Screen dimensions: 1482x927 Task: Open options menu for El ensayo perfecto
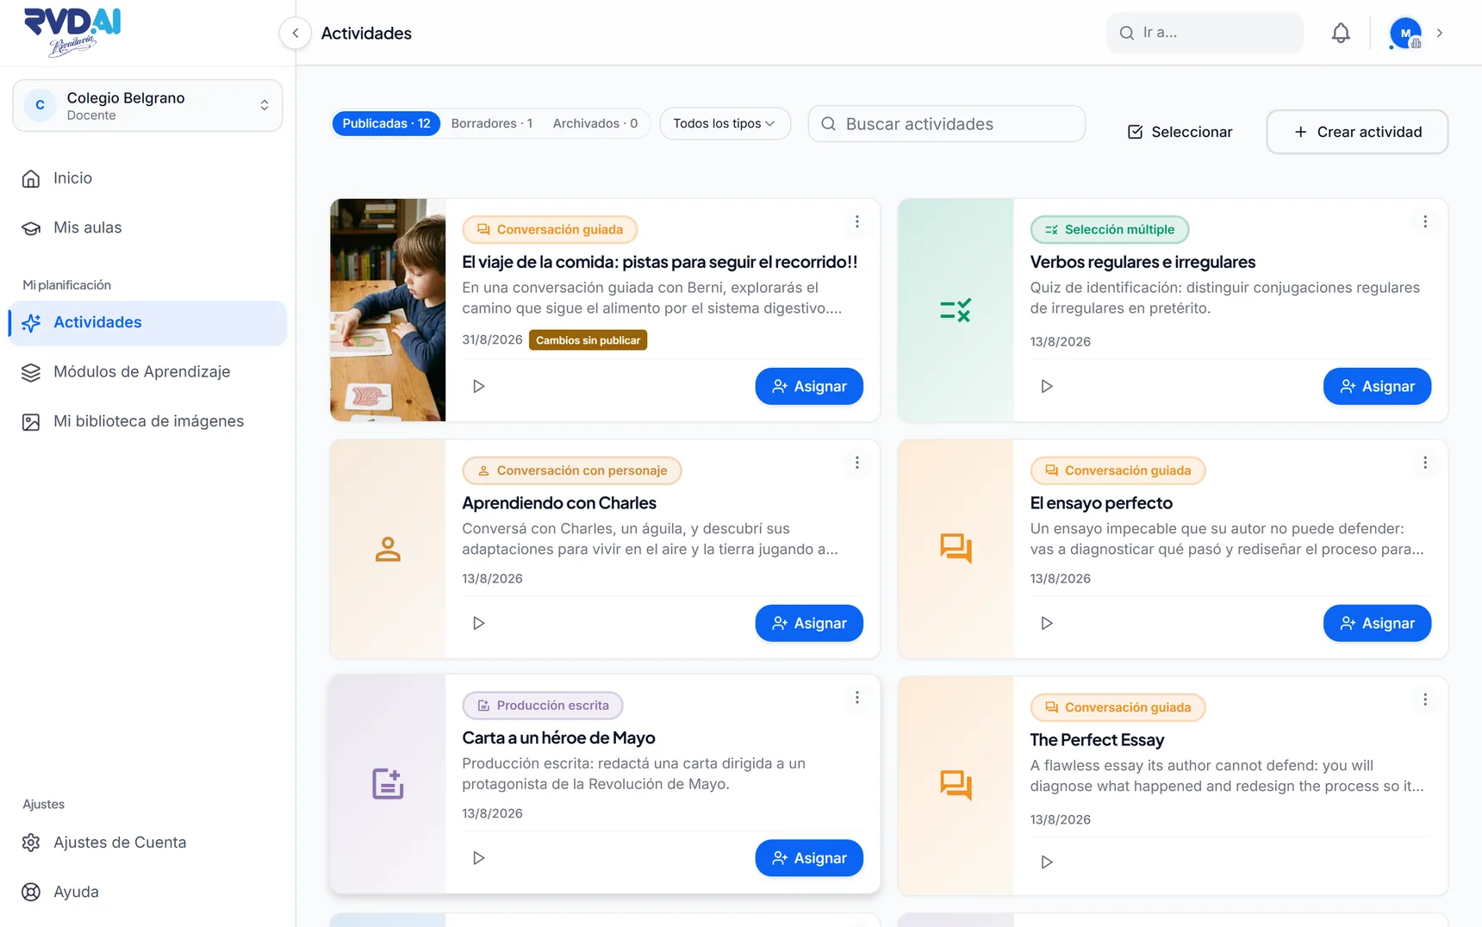pos(1425,463)
